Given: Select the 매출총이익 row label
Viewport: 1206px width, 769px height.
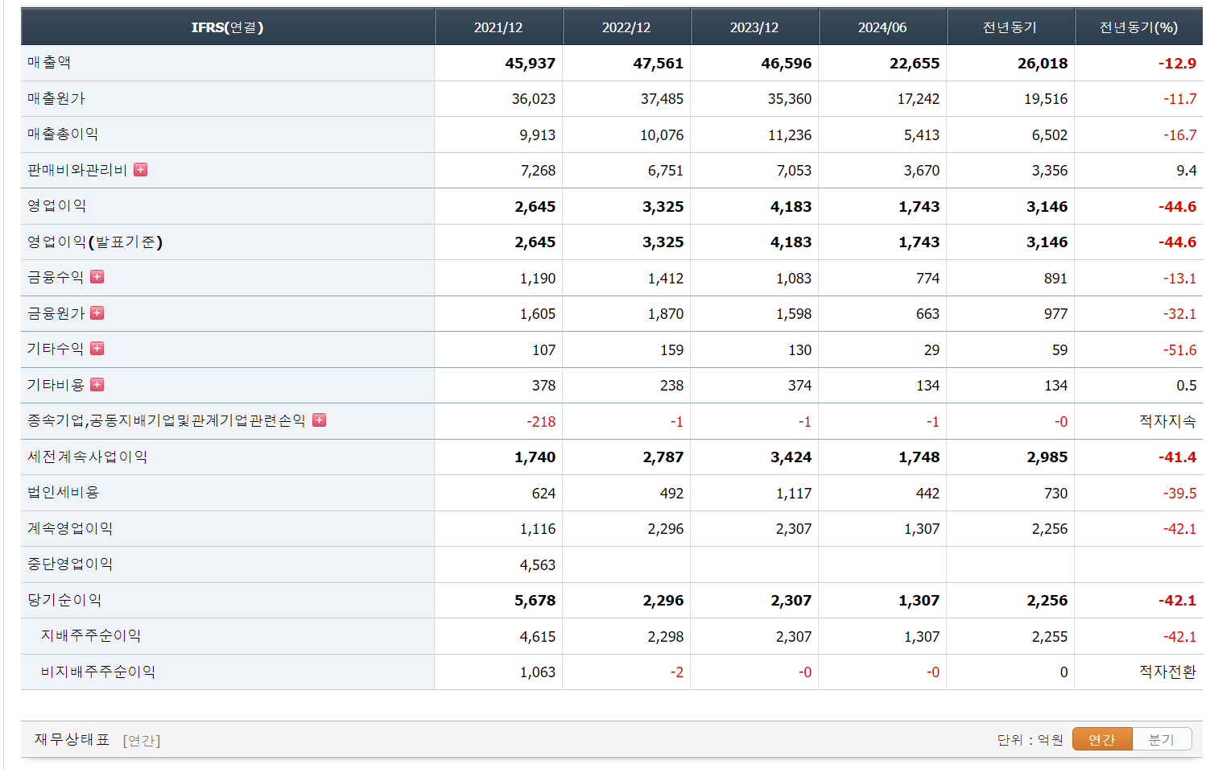Looking at the screenshot, I should coord(63,134).
